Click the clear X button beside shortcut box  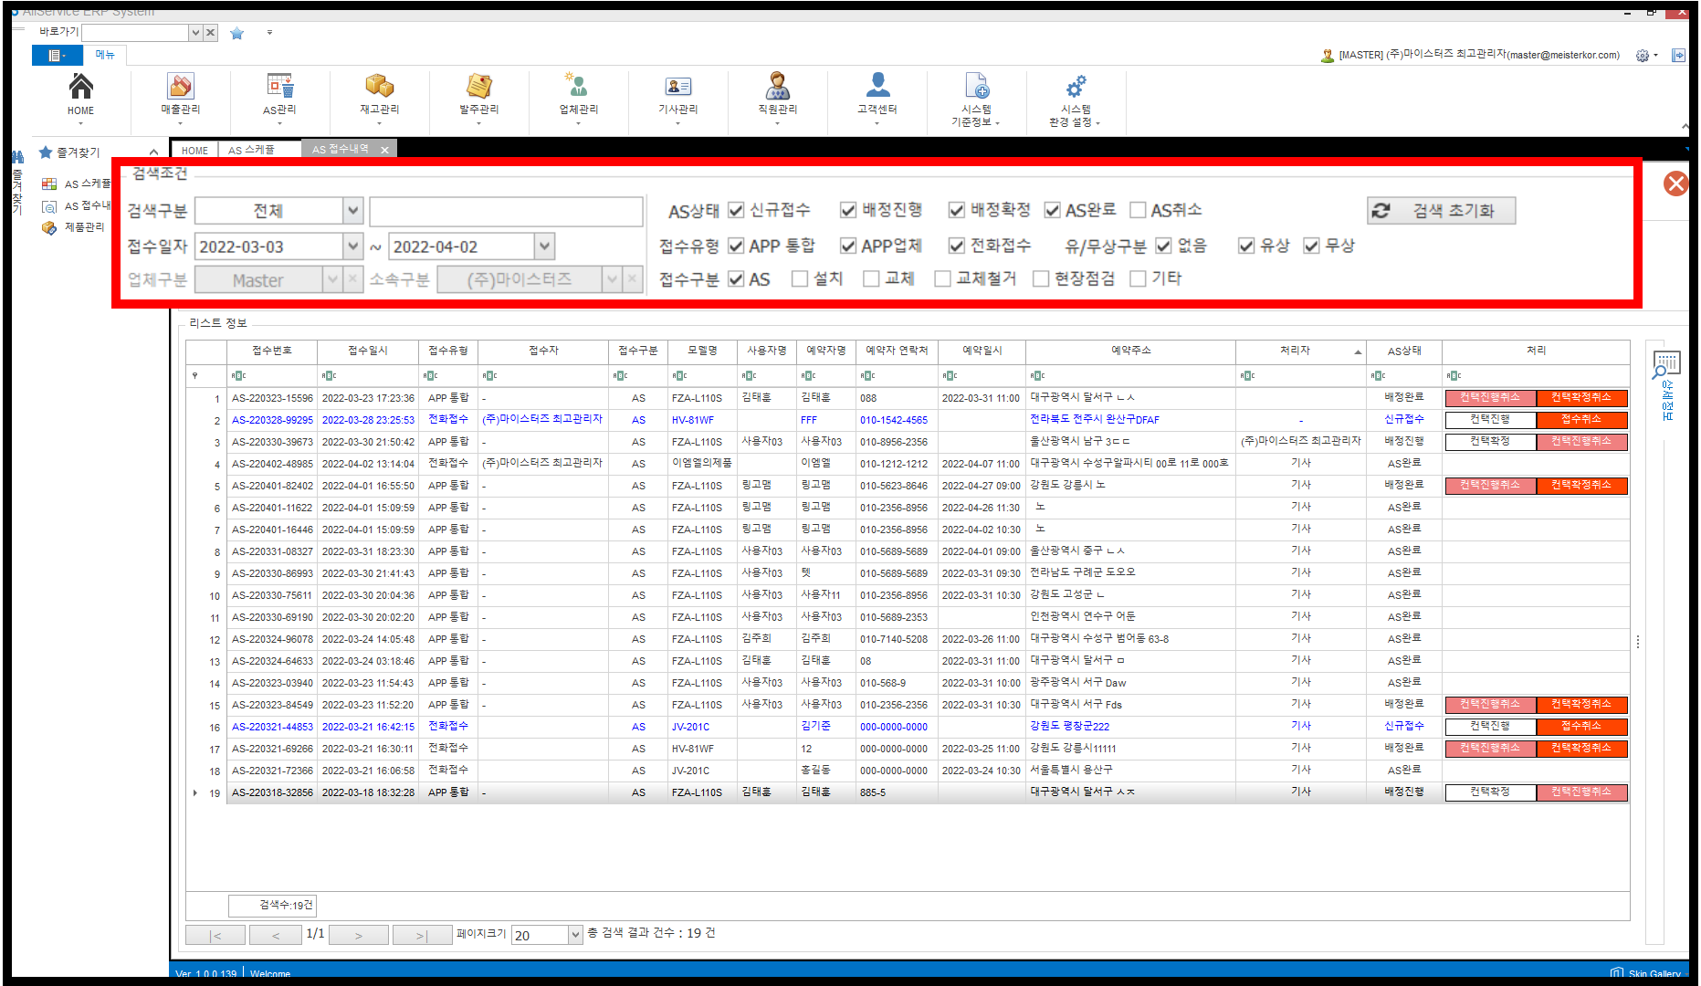click(211, 33)
